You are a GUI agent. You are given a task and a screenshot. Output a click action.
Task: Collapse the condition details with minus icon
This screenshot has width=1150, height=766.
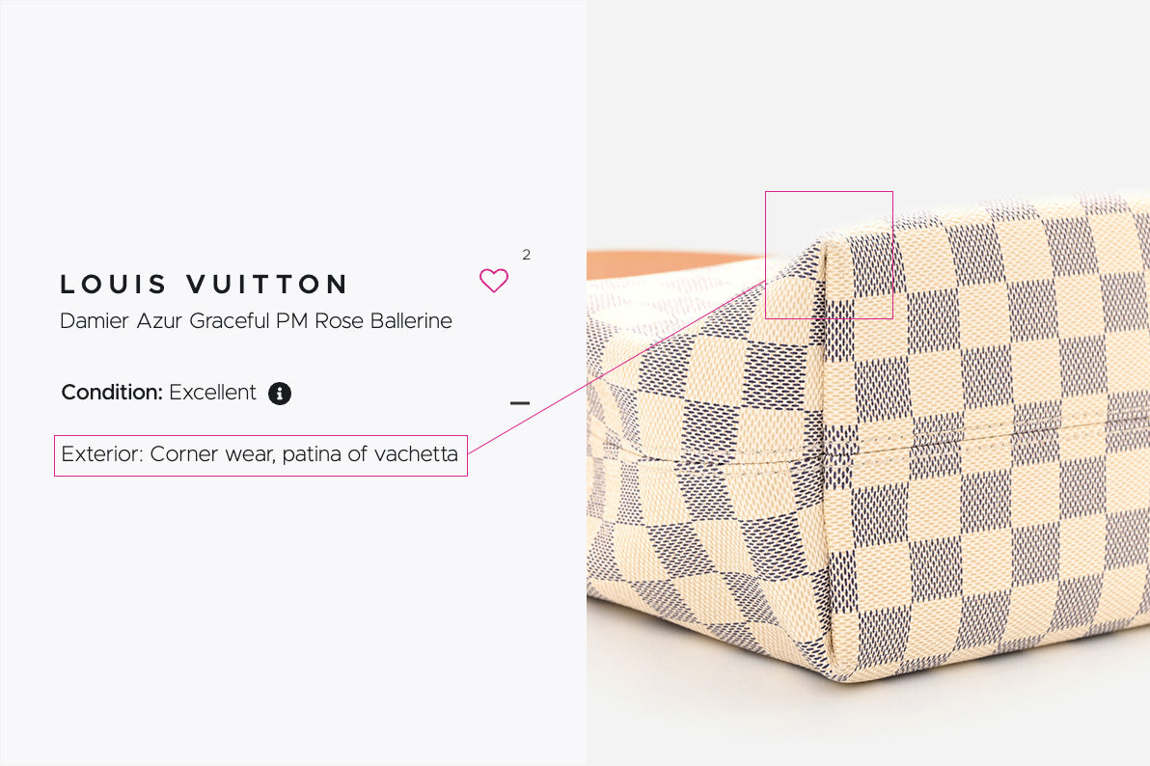520,403
